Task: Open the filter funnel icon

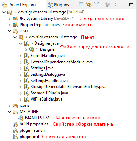Action: coord(96,5)
